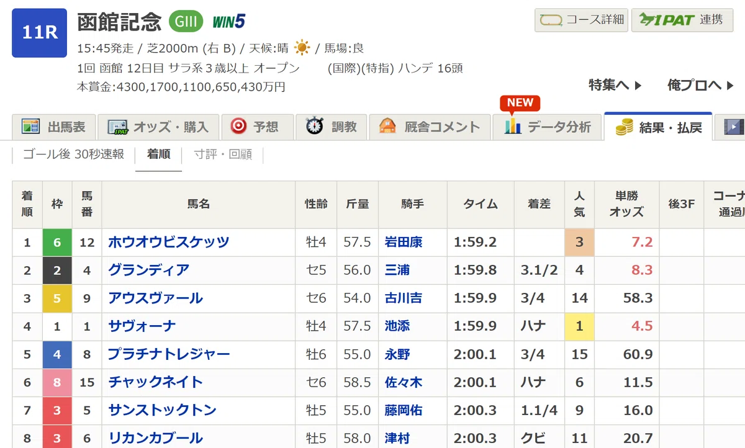Click the favorite's odds 4.5

pos(643,326)
